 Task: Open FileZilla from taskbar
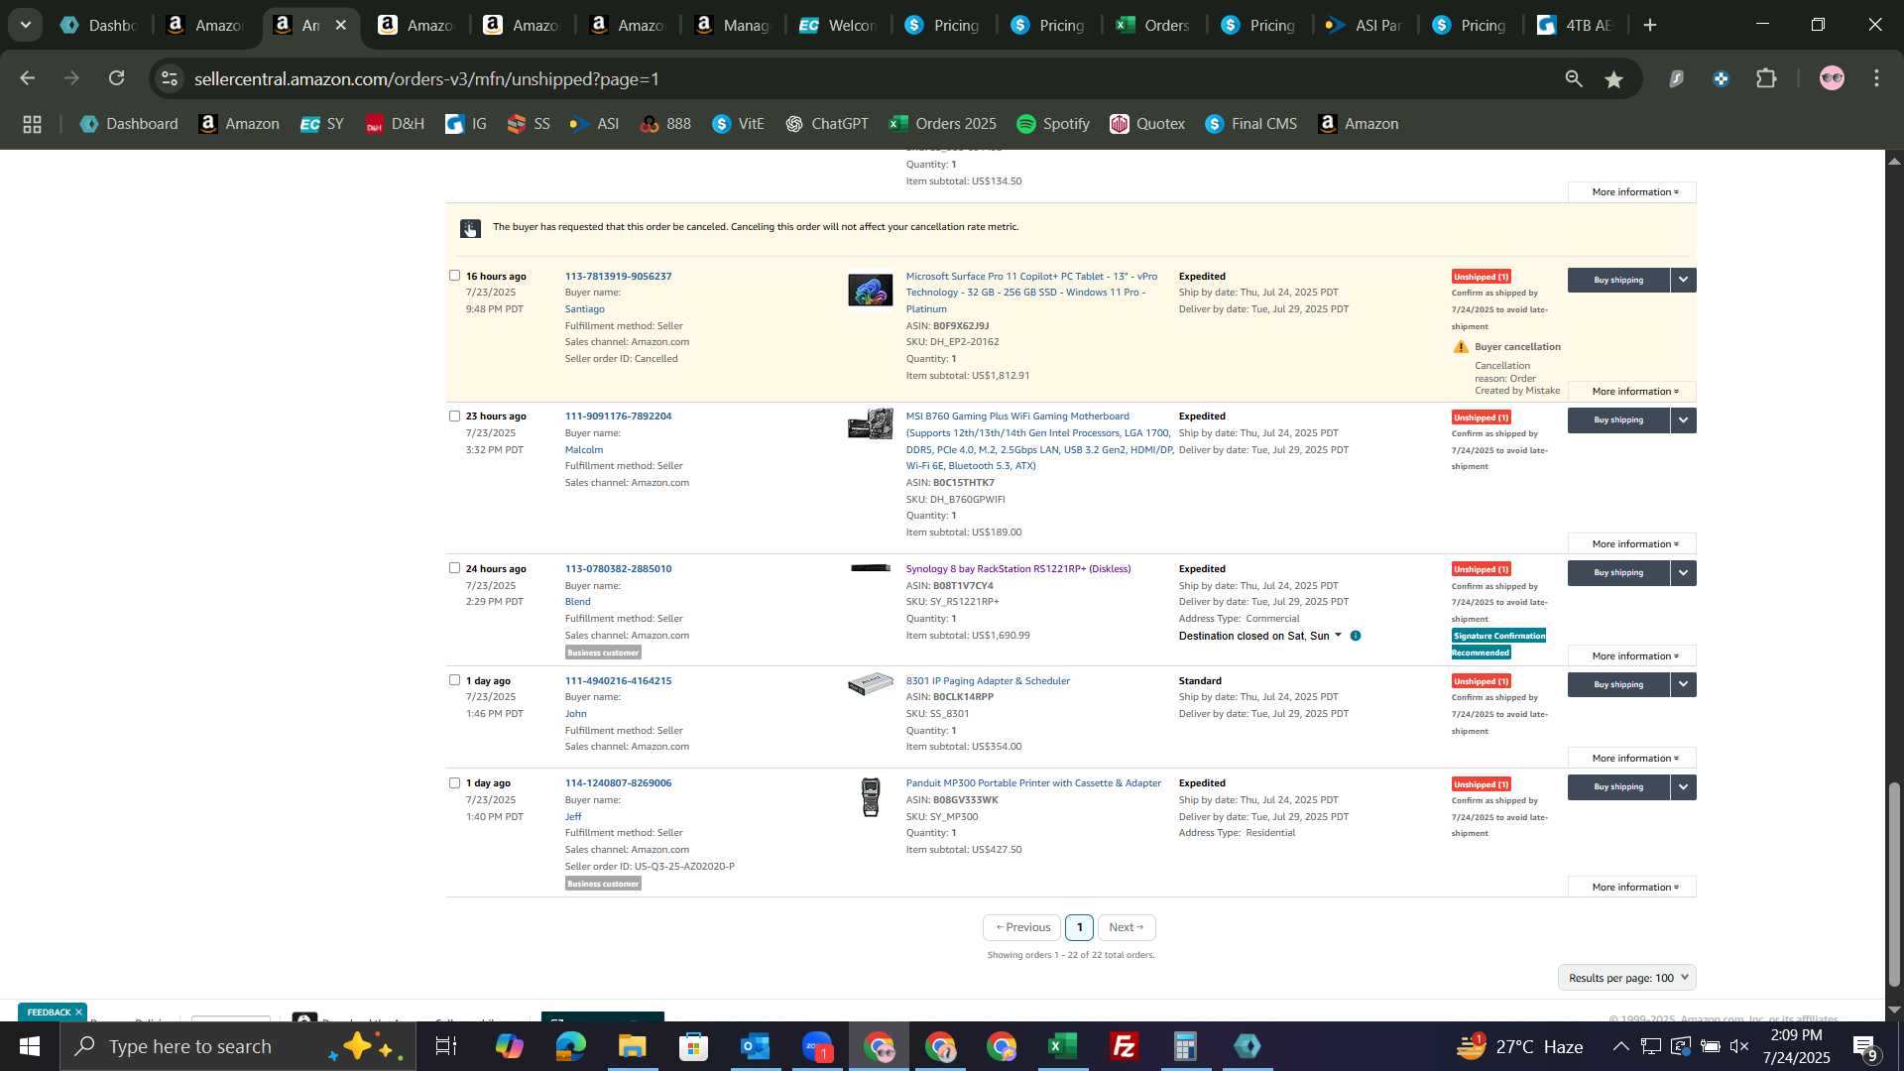(1125, 1046)
